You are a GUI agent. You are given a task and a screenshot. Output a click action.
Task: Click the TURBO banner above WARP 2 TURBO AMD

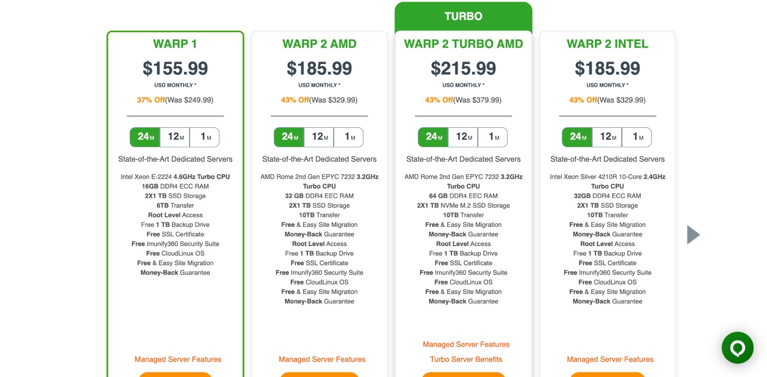pyautogui.click(x=463, y=16)
